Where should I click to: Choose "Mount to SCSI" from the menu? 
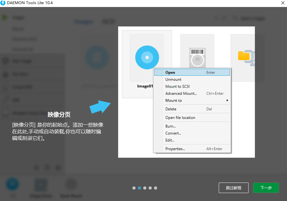tap(177, 86)
